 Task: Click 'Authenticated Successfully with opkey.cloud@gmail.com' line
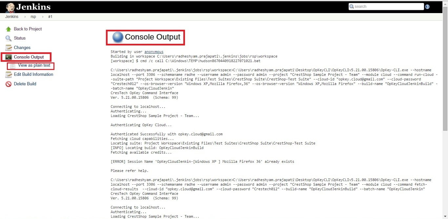point(167,134)
